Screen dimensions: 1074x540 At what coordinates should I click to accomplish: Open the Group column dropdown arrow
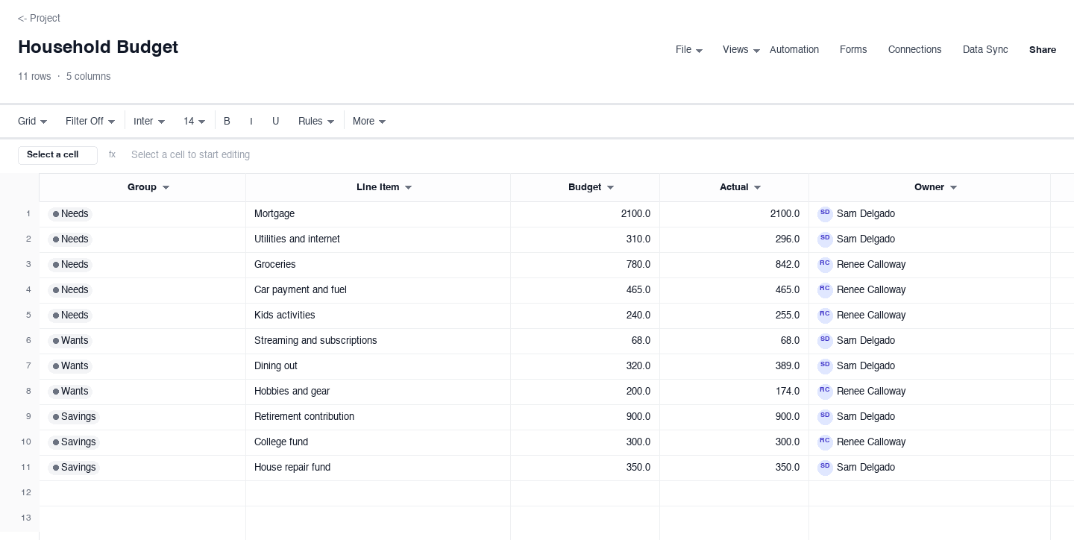click(x=166, y=188)
